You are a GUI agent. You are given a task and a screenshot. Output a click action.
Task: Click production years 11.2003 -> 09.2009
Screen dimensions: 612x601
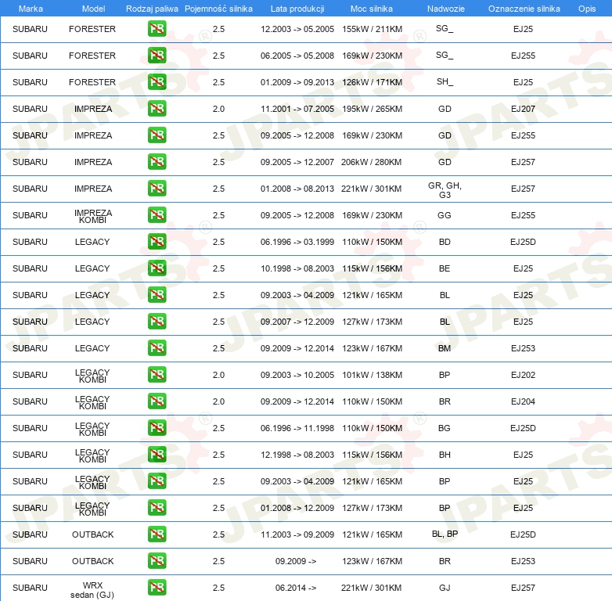pos(297,534)
